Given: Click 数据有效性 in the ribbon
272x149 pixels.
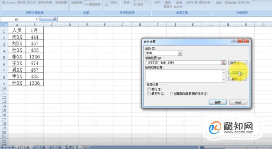Looking at the screenshot, I should [x=179, y=5].
